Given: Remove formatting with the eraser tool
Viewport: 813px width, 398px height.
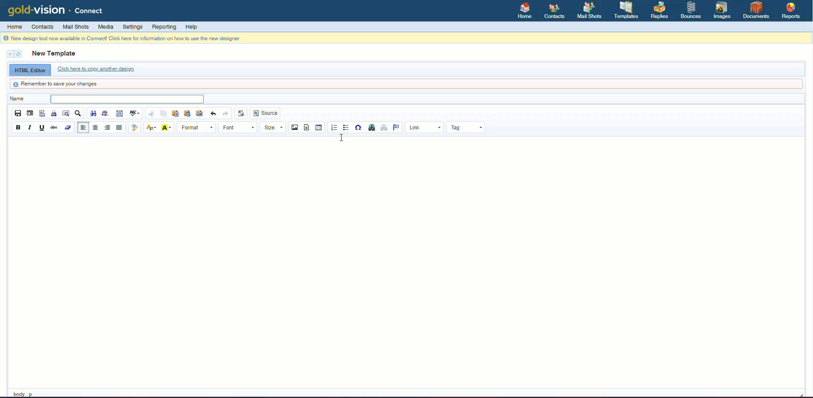Looking at the screenshot, I should pos(67,127).
